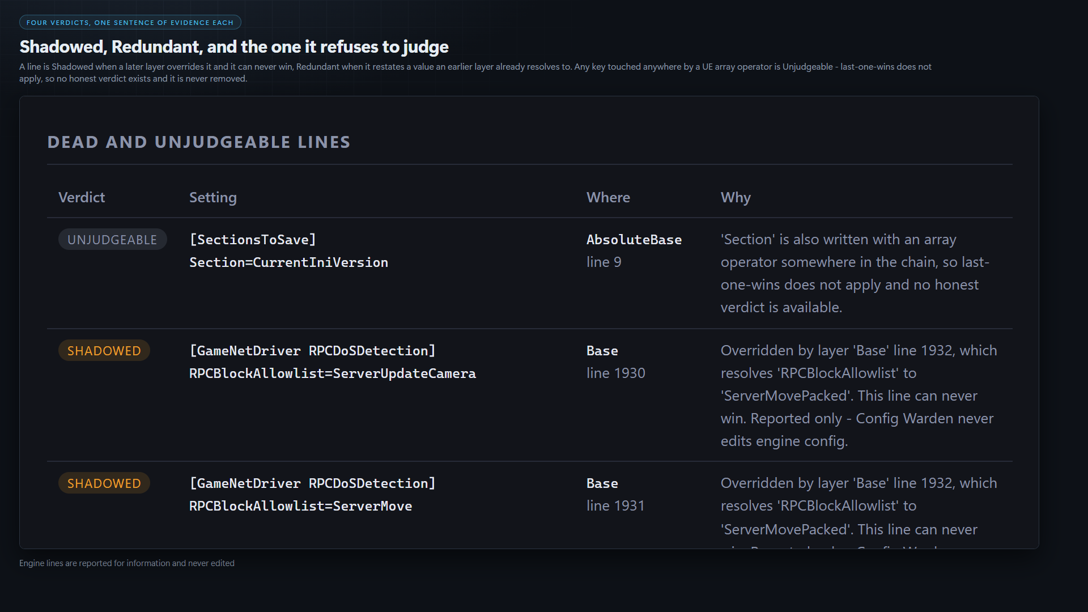The width and height of the screenshot is (1088, 612).
Task: Click the 'Dead and Unjudgeable Lines' panel title
Action: pos(199,142)
